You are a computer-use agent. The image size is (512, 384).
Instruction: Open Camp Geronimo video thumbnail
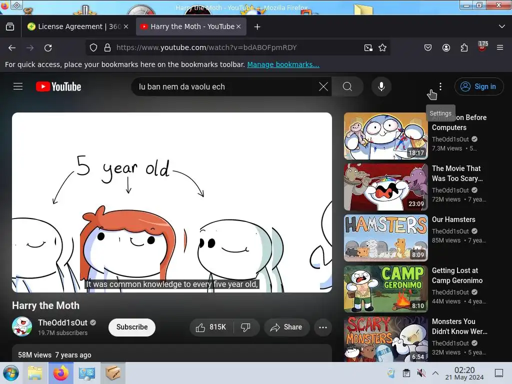pos(385,289)
